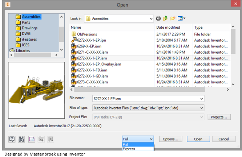This screenshot has height=157, width=242.
Task: Open the View Menu icon dropdown
Action: [182, 18]
